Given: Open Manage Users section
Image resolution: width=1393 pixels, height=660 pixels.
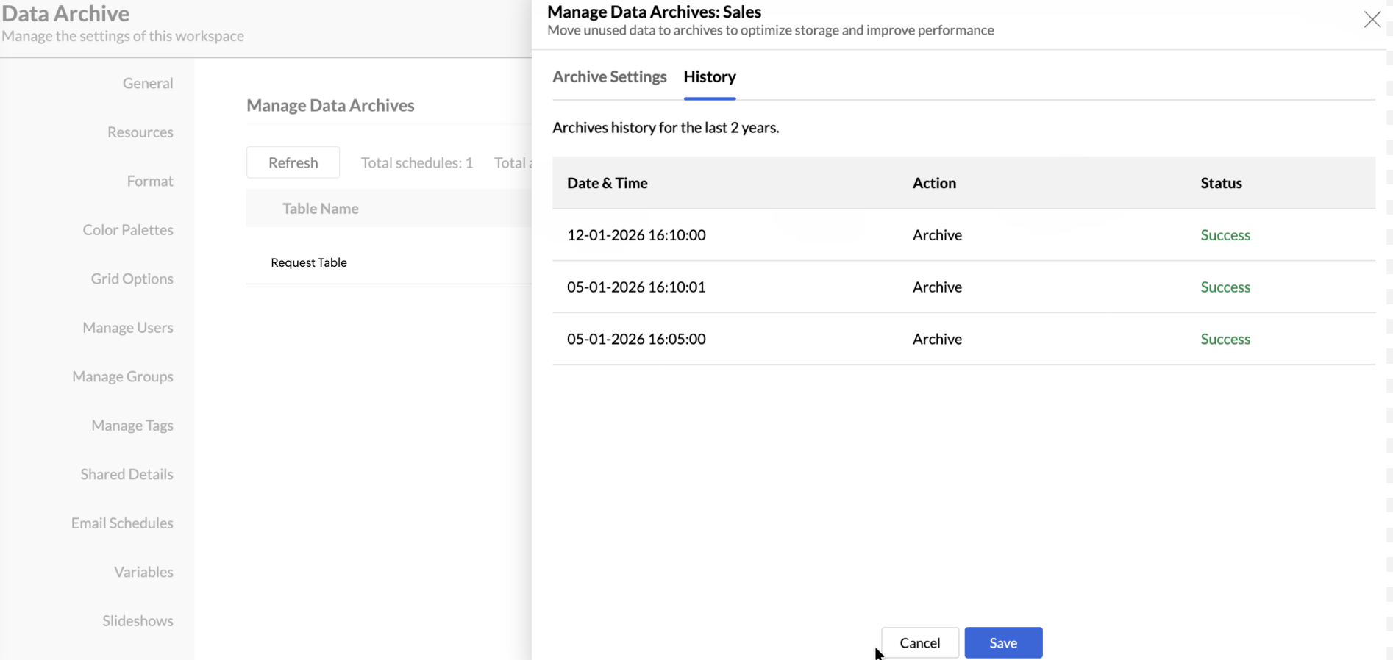Looking at the screenshot, I should [x=128, y=328].
